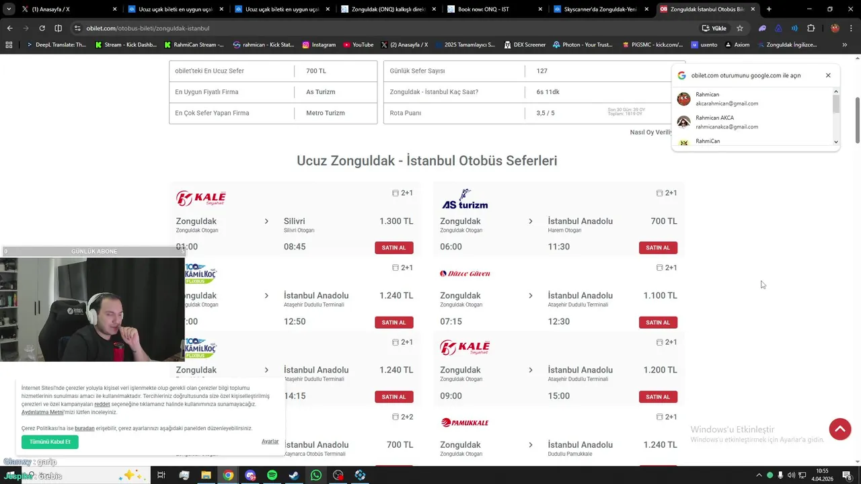Open Aydınlatma Metni link in cookie notice

tap(42, 412)
